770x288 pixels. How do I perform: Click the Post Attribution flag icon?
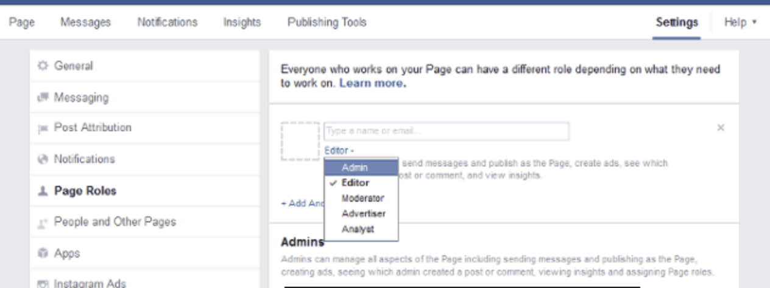(x=43, y=128)
